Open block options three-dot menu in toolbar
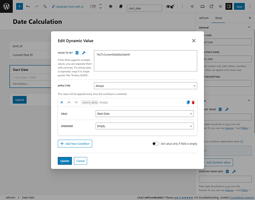Screen dimensions: 255x200 click(182, 6)
